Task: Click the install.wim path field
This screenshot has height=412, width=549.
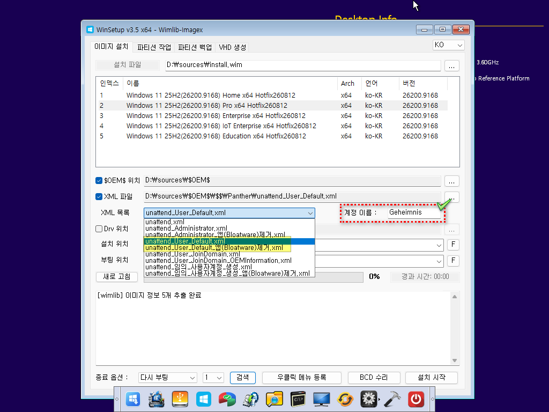Action: point(303,65)
